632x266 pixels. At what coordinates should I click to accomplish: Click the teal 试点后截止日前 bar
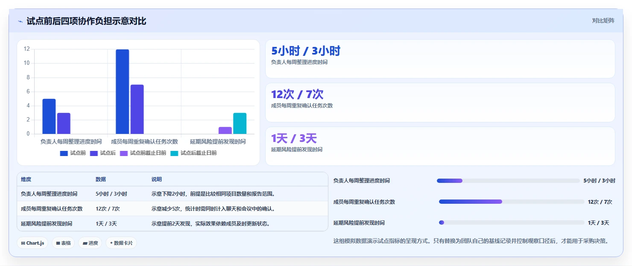tap(240, 124)
